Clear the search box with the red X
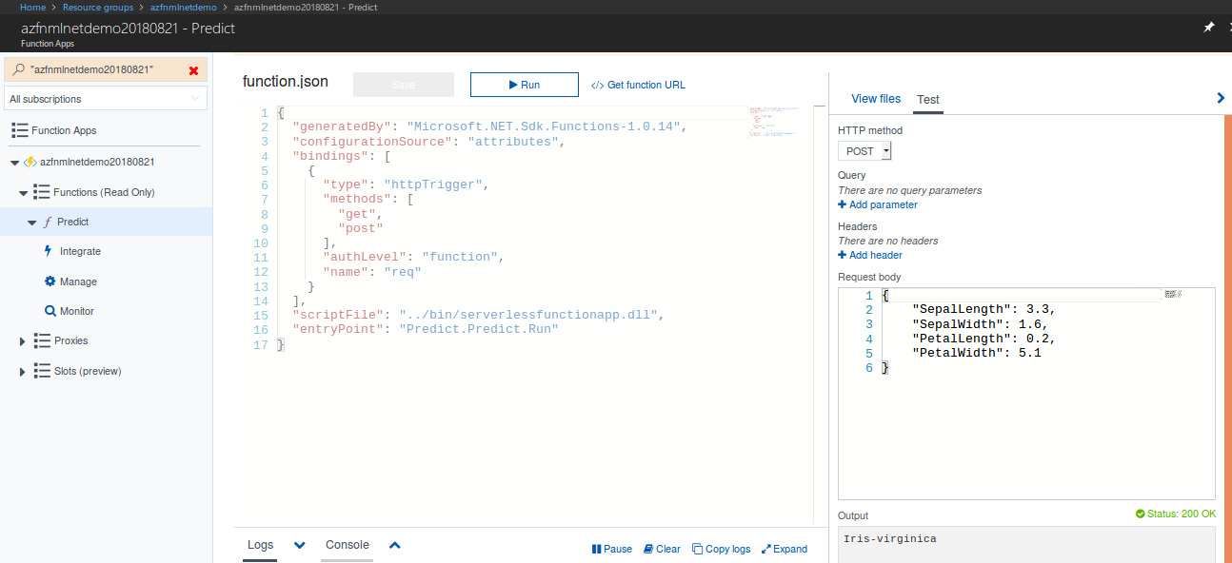Viewport: 1232px width, 563px height. coord(193,70)
